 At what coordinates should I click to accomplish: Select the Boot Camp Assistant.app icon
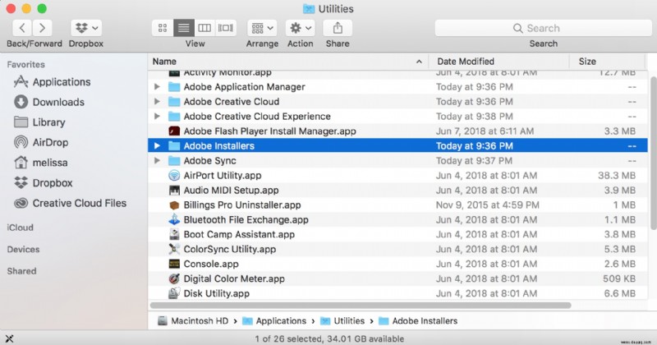pos(174,234)
